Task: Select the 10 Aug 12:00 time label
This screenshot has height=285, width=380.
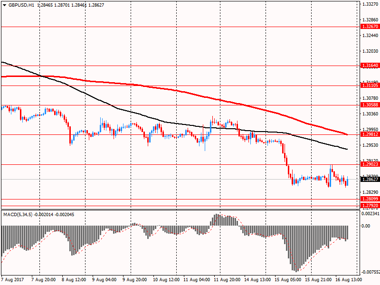Action: coord(166,280)
